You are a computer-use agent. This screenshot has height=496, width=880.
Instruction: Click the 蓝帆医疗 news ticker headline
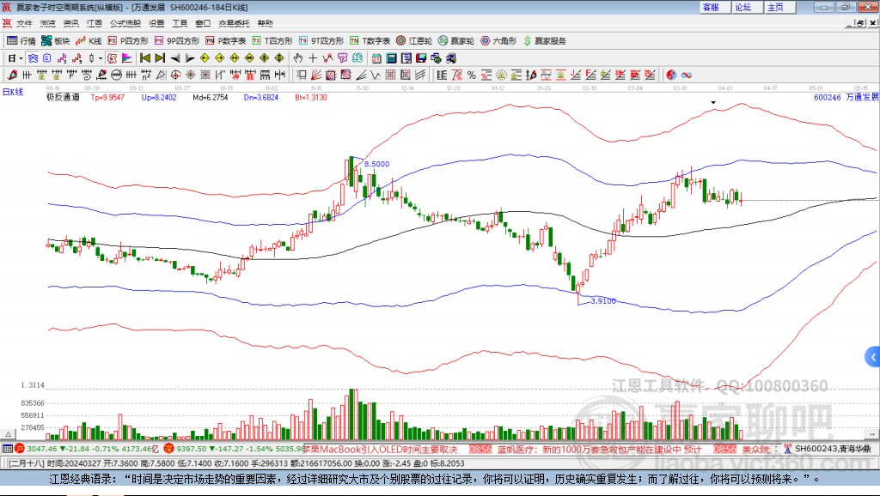(x=602, y=449)
